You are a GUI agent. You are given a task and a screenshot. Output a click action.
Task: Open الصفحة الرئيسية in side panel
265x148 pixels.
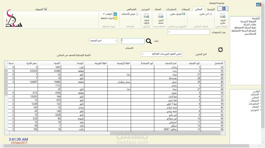[248, 21]
